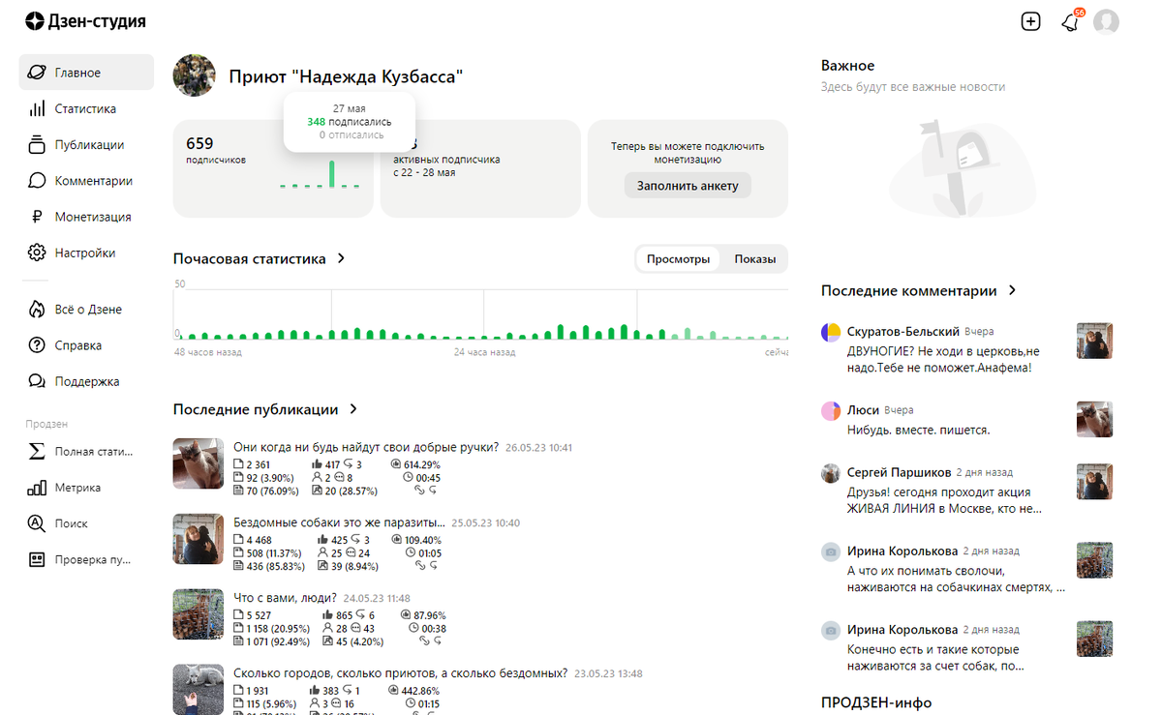Click the Настройки gear icon
Viewport: 1162px width, 715px height.
coord(37,253)
